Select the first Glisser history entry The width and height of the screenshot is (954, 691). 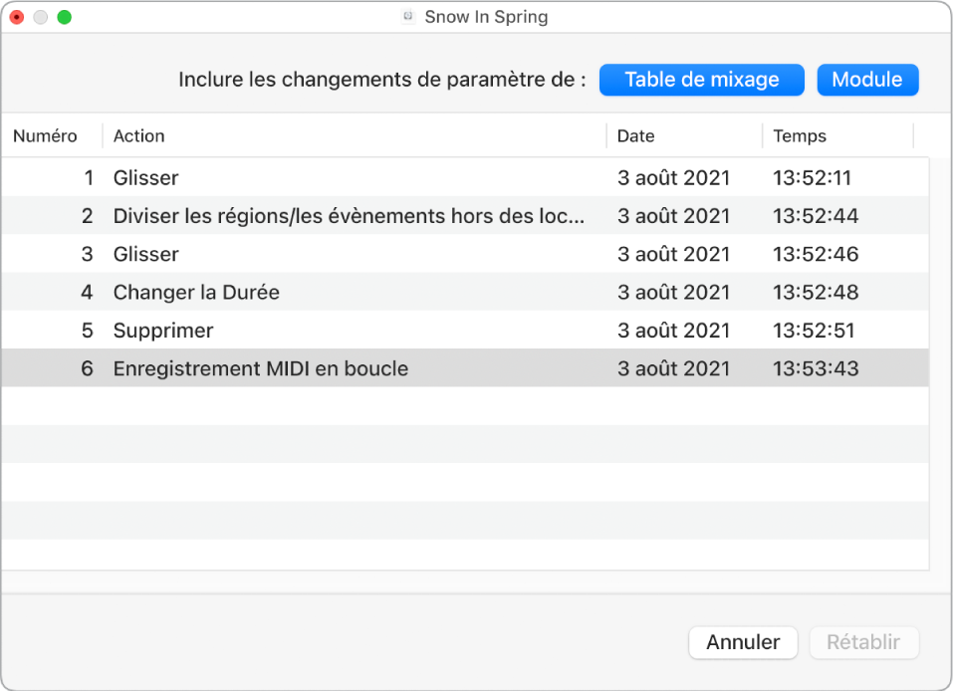pyautogui.click(x=145, y=177)
